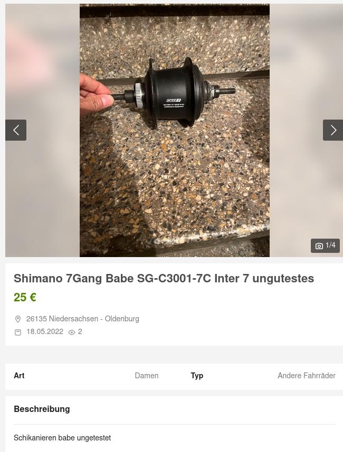Click the Beschreibung heading
The width and height of the screenshot is (343, 452).
(x=42, y=409)
